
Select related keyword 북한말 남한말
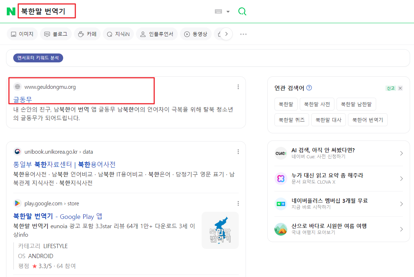356,104
